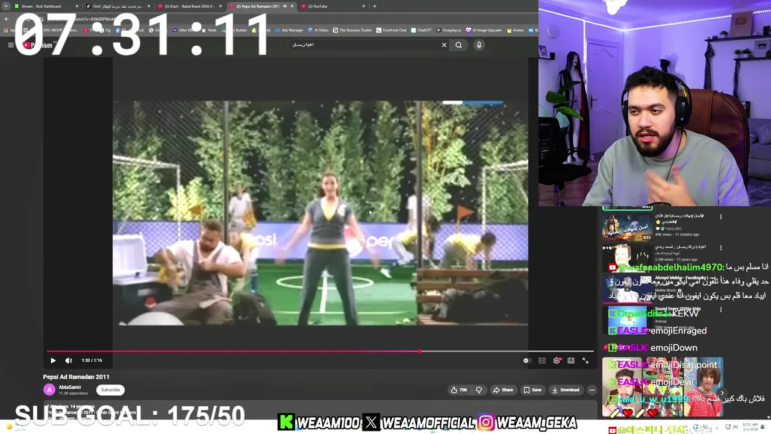Switch to theater mode view
The width and height of the screenshot is (771, 434).
[571, 360]
